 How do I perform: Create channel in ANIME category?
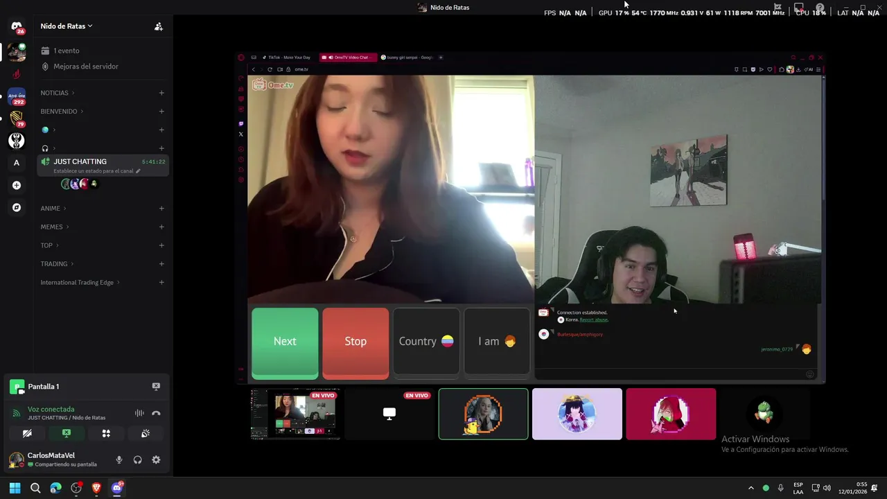click(161, 209)
